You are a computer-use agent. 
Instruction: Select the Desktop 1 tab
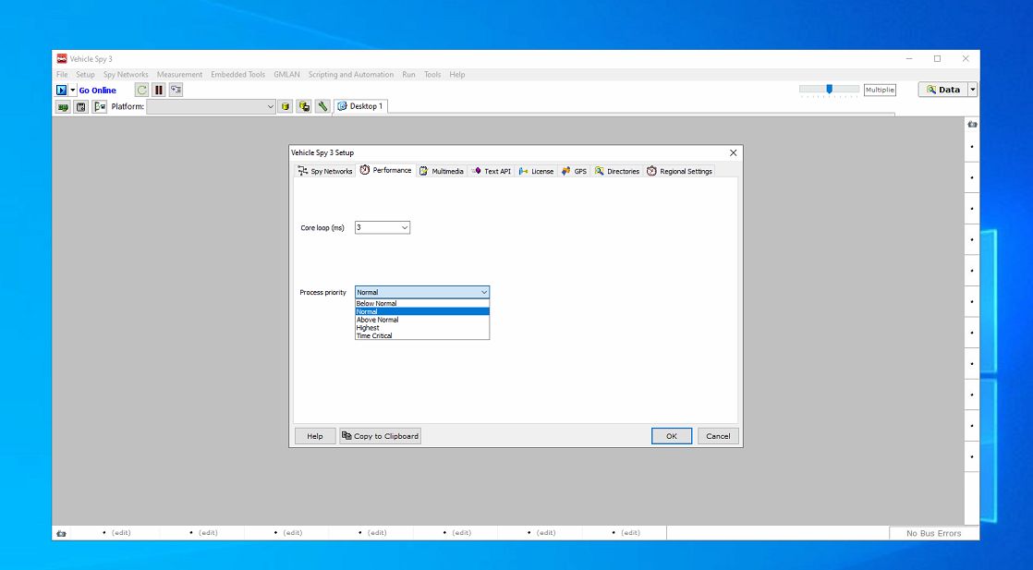pos(360,106)
